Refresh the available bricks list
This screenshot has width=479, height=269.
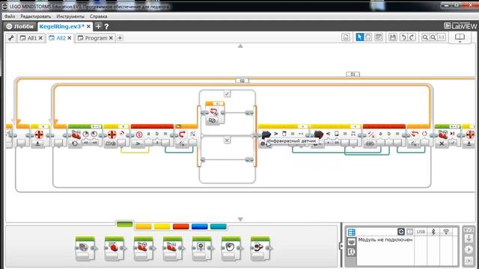click(401, 232)
